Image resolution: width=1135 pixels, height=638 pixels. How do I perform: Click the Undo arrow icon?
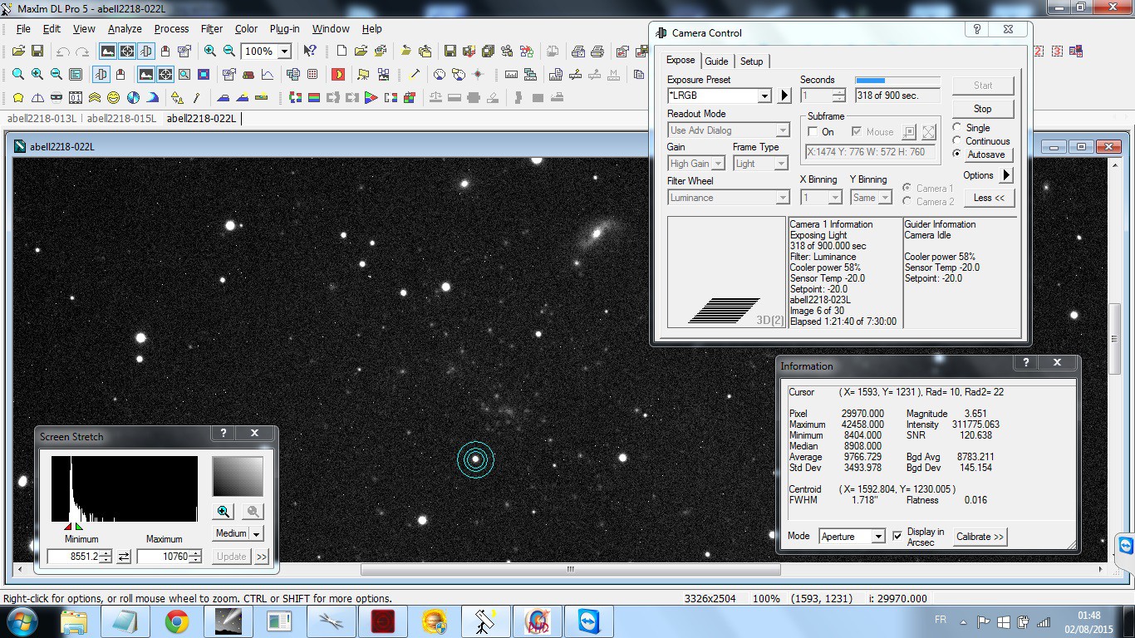(62, 52)
